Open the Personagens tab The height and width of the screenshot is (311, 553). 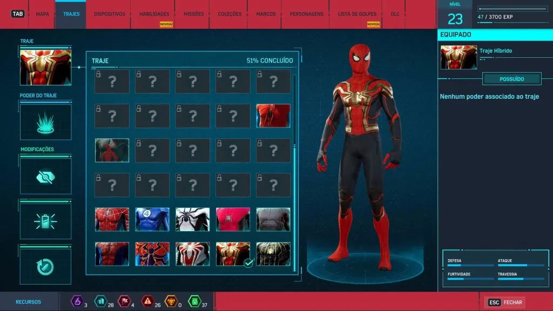point(307,14)
